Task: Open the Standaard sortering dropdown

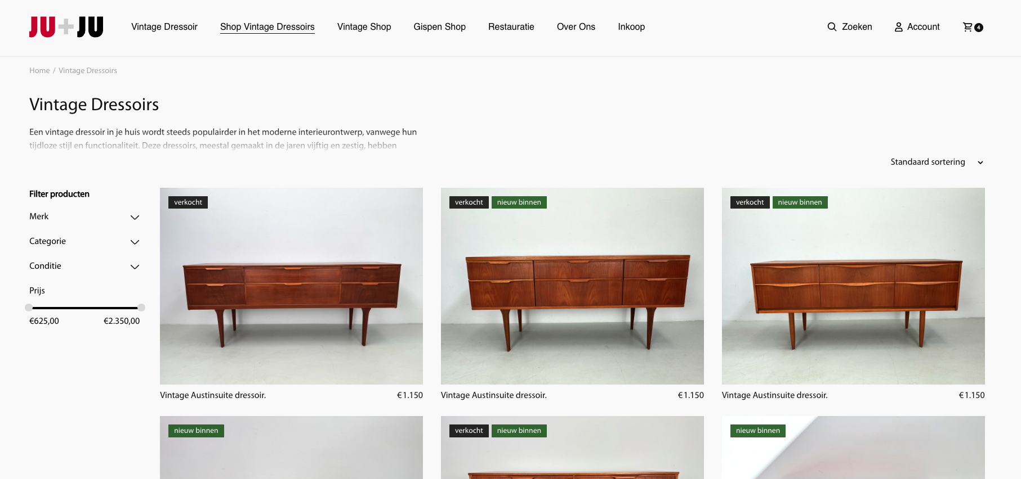Action: pyautogui.click(x=937, y=162)
